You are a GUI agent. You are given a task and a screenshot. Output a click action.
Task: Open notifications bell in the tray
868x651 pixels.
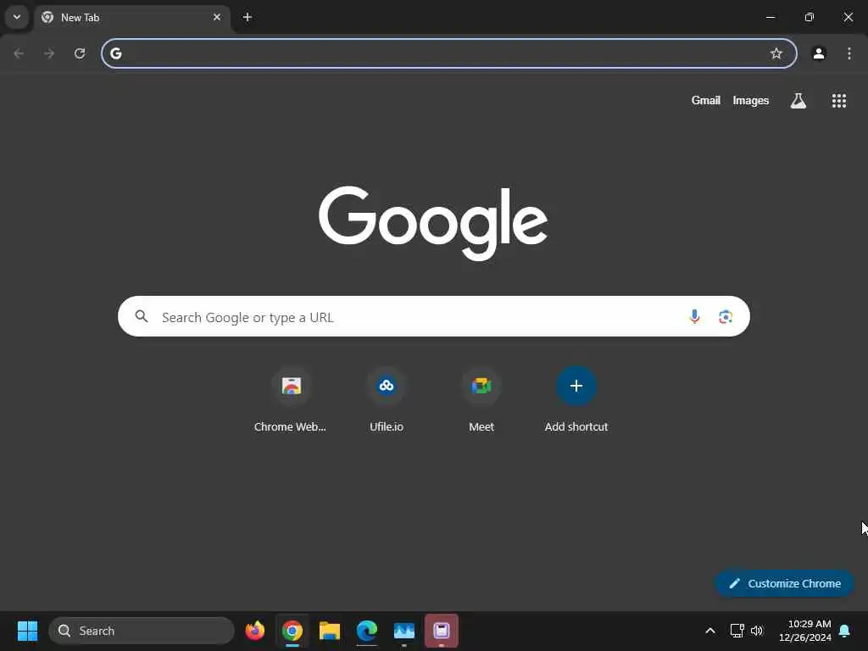tap(844, 631)
